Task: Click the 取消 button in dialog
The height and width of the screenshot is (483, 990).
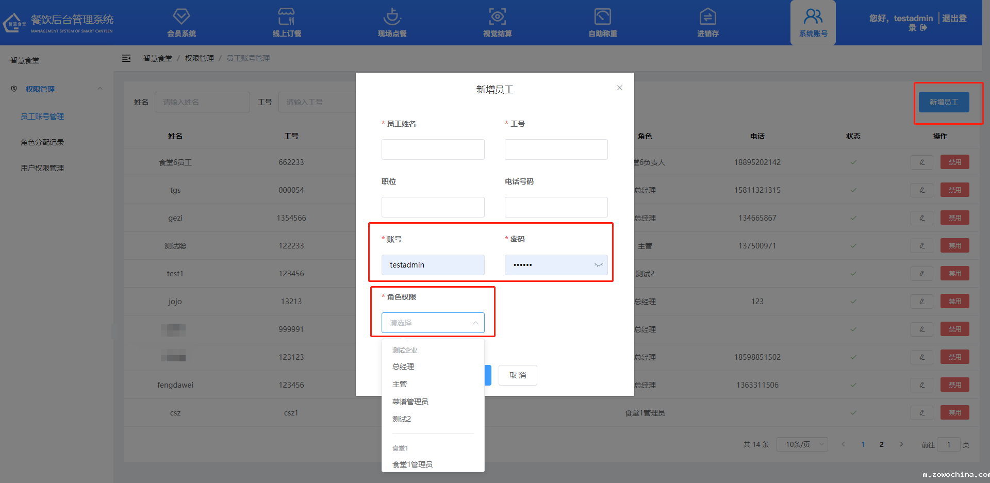Action: coord(518,375)
